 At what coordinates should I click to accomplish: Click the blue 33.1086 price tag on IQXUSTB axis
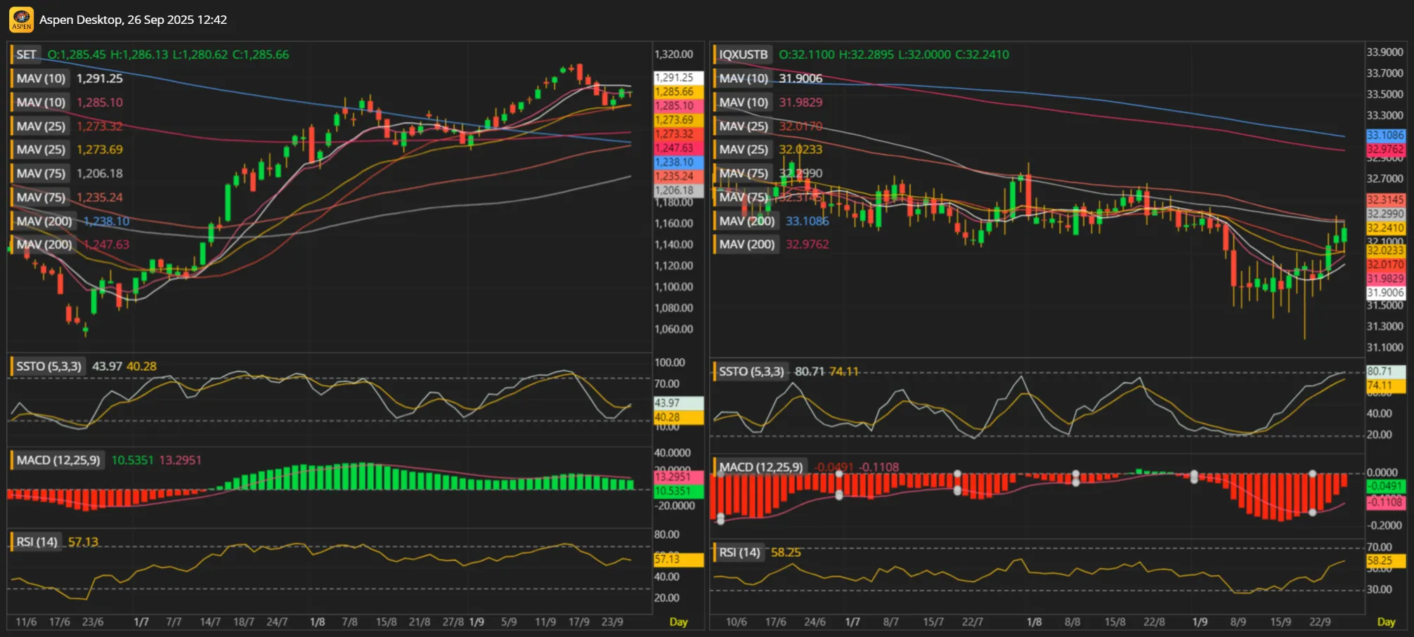1384,135
